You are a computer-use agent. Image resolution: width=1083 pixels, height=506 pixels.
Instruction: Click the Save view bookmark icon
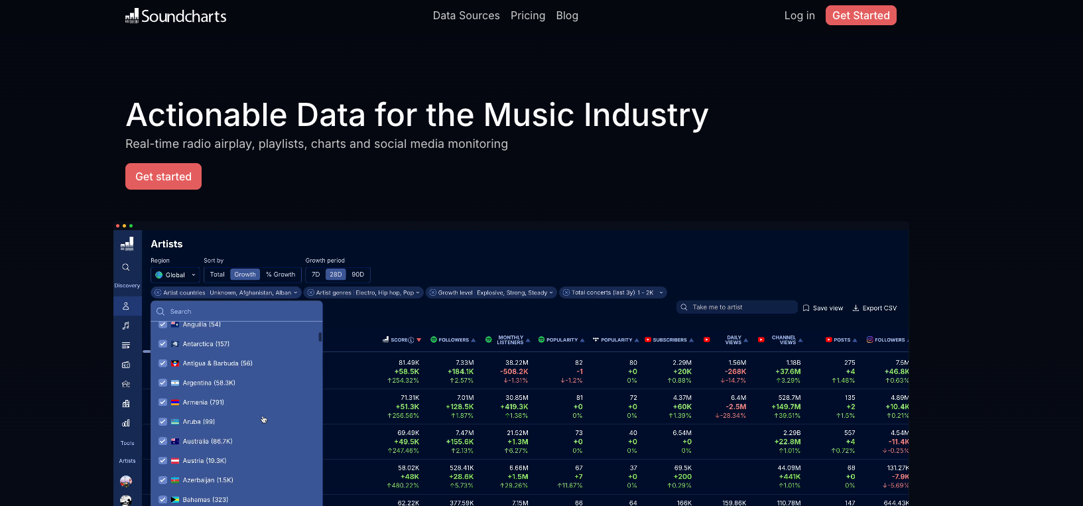[806, 308]
